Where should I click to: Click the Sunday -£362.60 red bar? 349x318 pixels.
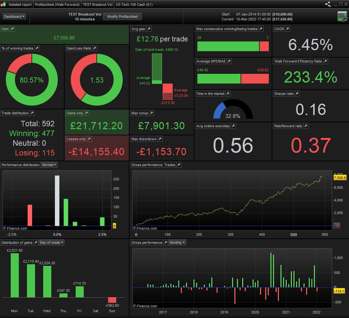[112, 300]
